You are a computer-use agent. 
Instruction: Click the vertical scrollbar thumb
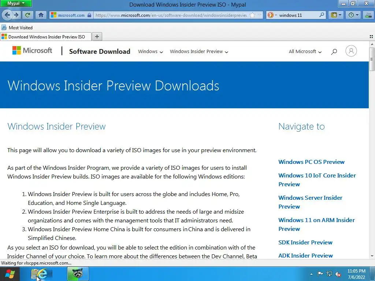(x=372, y=59)
